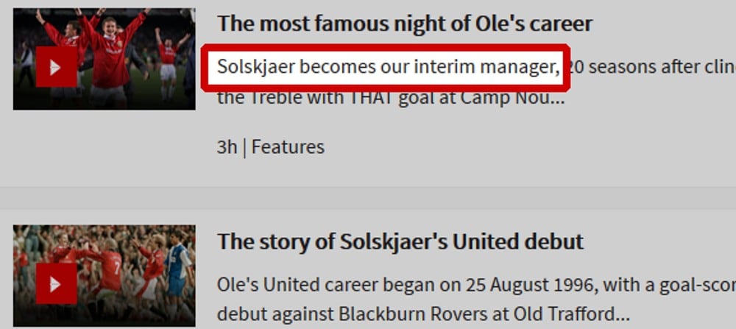This screenshot has width=736, height=329.
Task: Click the '3h' timestamp
Action: click(x=227, y=147)
